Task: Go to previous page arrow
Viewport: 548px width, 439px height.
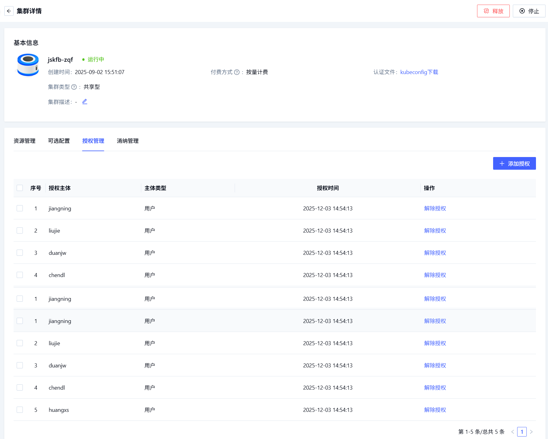Action: tap(513, 432)
